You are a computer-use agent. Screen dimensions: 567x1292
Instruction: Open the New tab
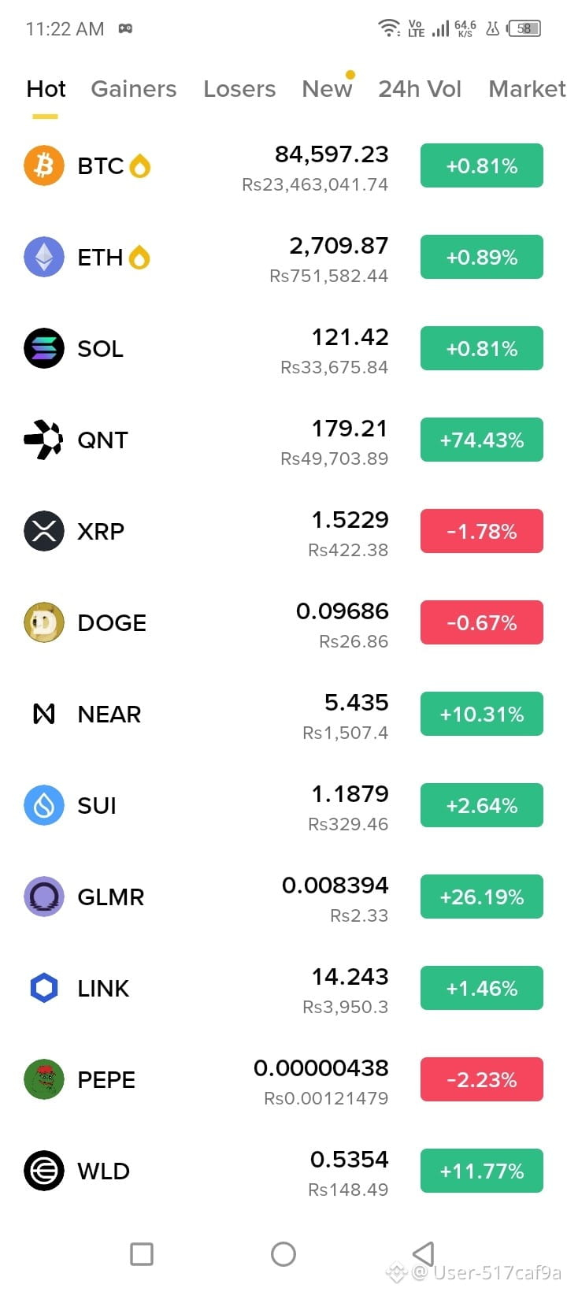327,89
